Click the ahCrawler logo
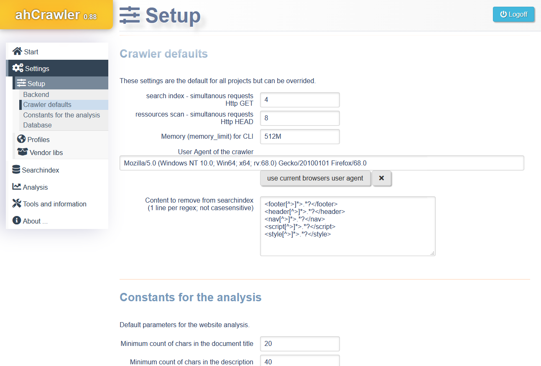Viewport: 541px width, 366px height. tap(56, 15)
